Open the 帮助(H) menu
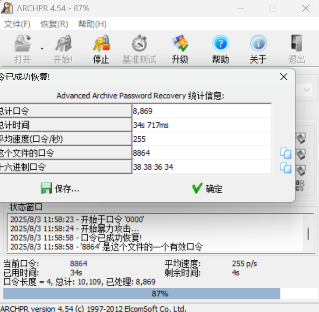The width and height of the screenshot is (319, 312). tap(92, 24)
